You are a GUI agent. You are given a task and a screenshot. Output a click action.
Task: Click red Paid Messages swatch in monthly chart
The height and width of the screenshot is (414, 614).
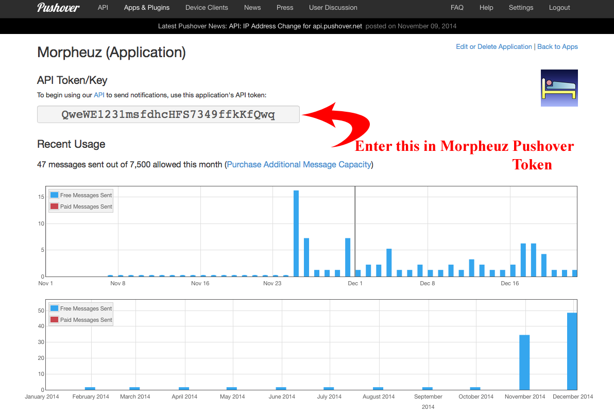55,320
